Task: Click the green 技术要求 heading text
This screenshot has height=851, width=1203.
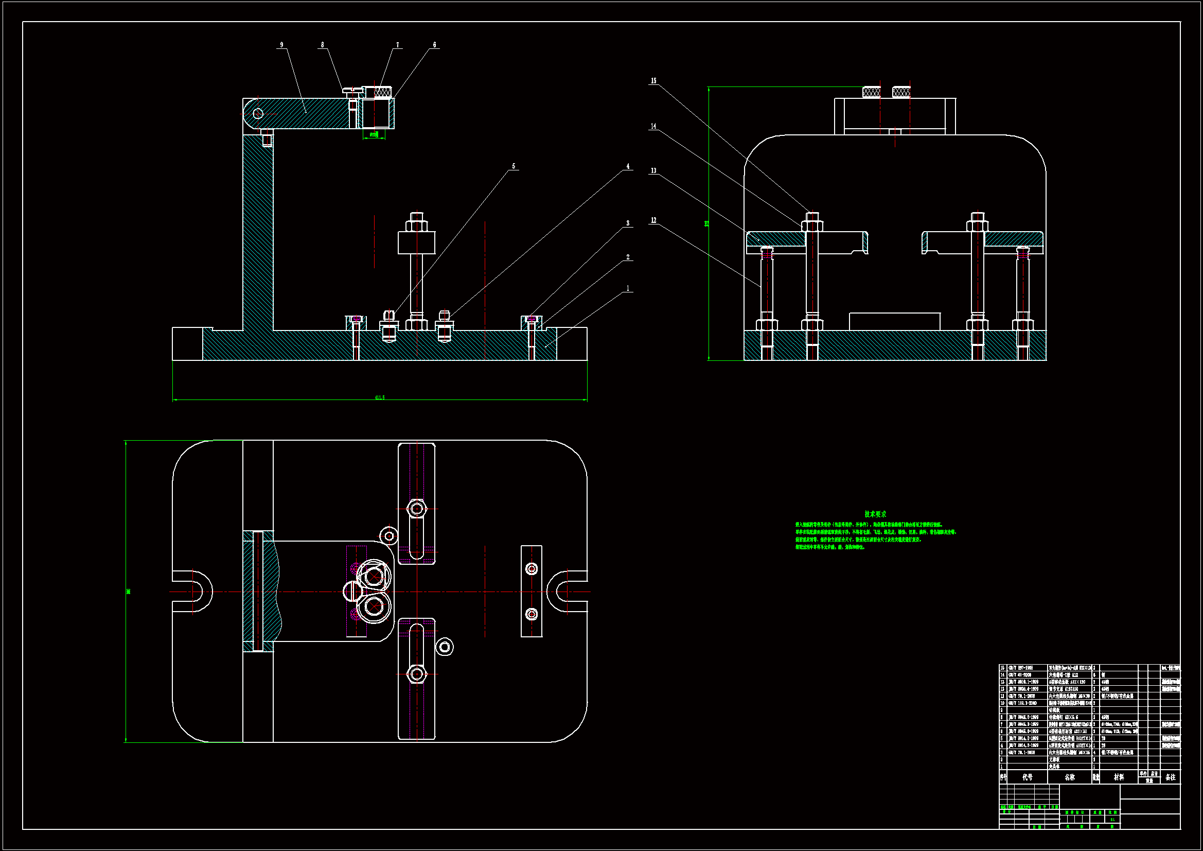Action: point(875,514)
